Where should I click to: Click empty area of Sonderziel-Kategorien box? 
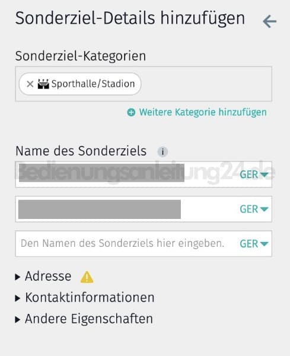pos(205,84)
